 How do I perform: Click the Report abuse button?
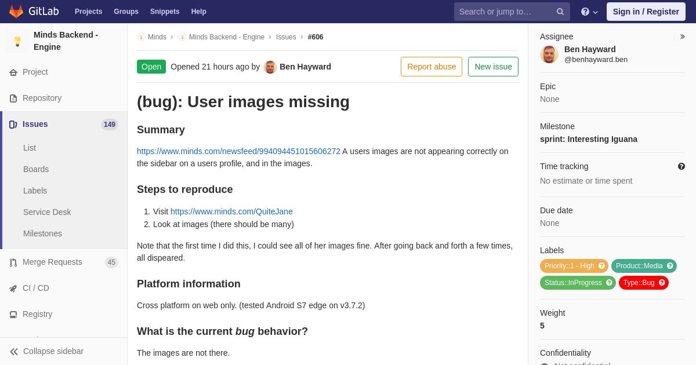432,67
